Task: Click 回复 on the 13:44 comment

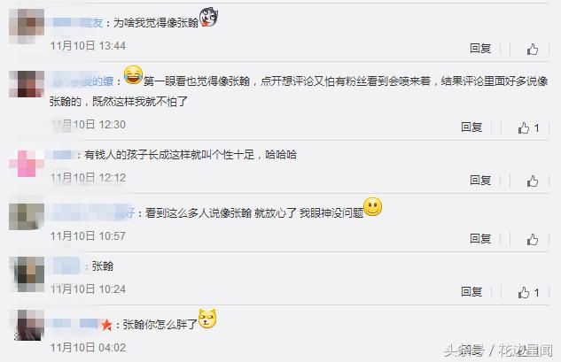Action: point(480,49)
